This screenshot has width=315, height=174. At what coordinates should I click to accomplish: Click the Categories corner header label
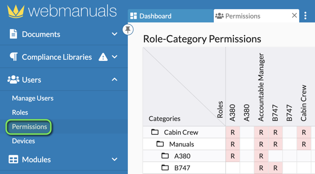click(x=164, y=118)
